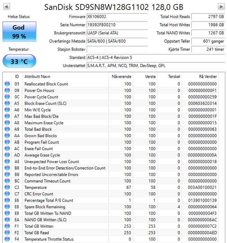
Task: Click status orb for NAND GB Written (SLC)
Action: point(7,220)
